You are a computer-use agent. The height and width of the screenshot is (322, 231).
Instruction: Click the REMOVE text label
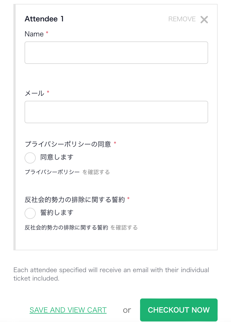pos(182,19)
